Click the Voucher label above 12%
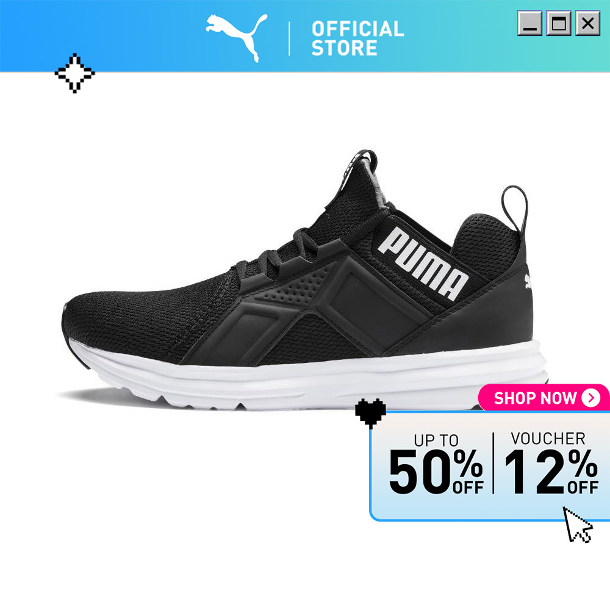This screenshot has height=610, width=610. 548,439
